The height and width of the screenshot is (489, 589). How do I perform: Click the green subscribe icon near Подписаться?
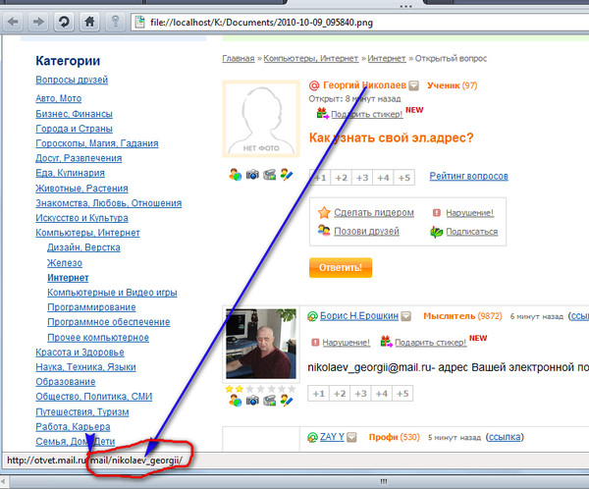(x=436, y=232)
